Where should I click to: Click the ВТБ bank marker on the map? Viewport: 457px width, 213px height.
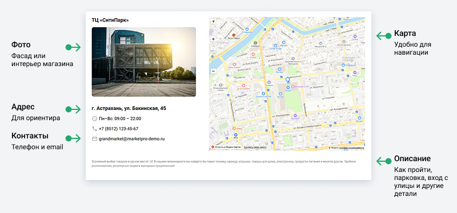[236, 135]
